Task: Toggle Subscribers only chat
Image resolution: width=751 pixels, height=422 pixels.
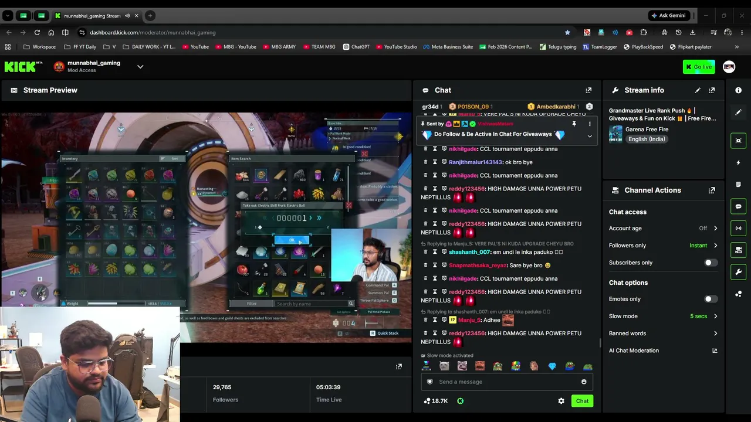Action: (x=711, y=263)
